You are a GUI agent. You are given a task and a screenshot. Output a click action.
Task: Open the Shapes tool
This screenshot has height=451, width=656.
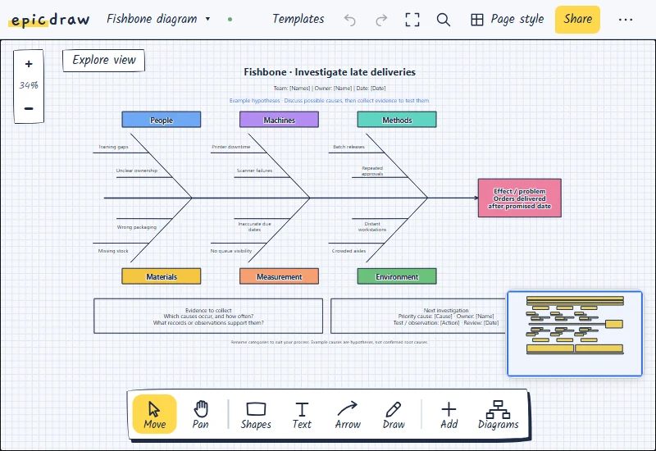point(256,414)
